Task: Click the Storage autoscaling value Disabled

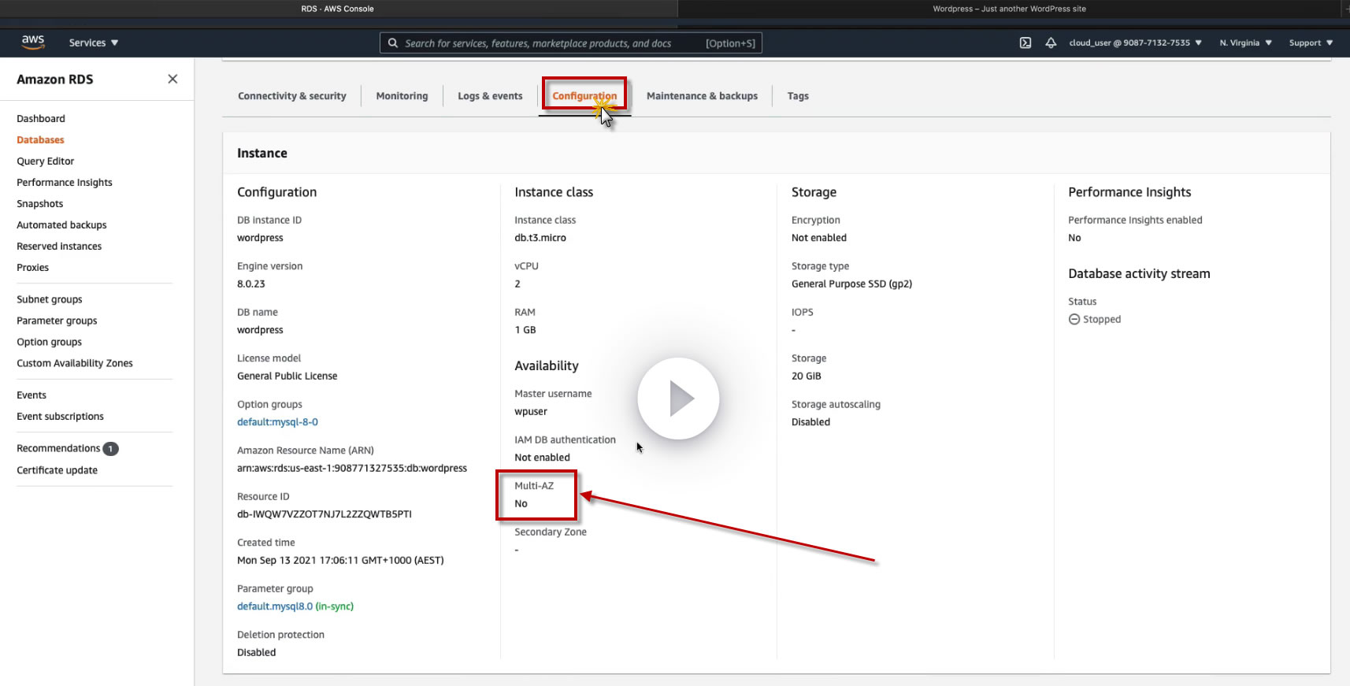Action: pyautogui.click(x=811, y=422)
